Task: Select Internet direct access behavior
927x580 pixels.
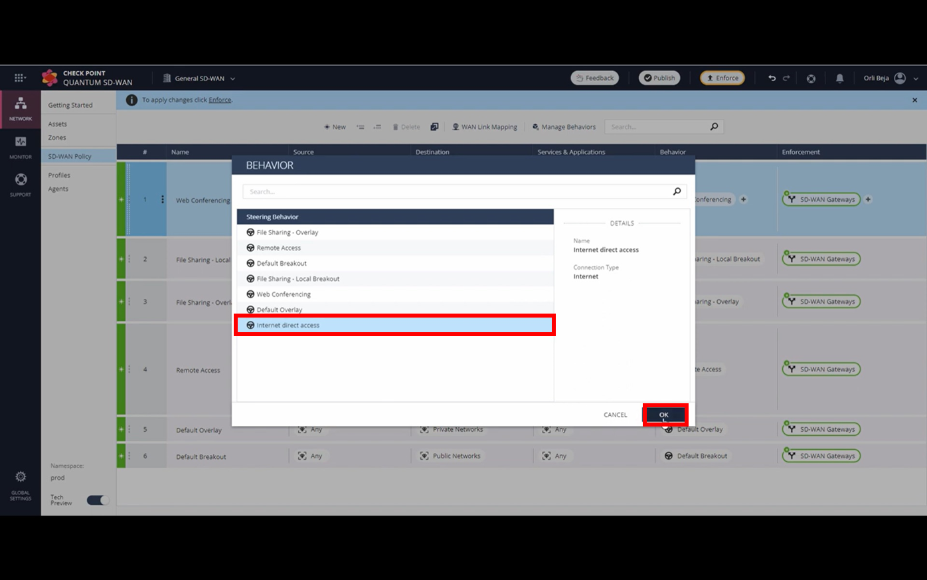Action: (x=395, y=325)
